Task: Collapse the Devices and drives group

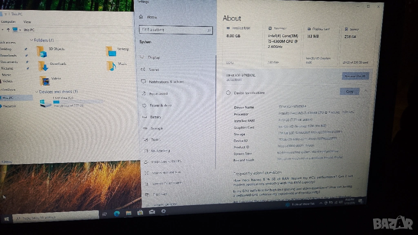Action: tap(37, 92)
